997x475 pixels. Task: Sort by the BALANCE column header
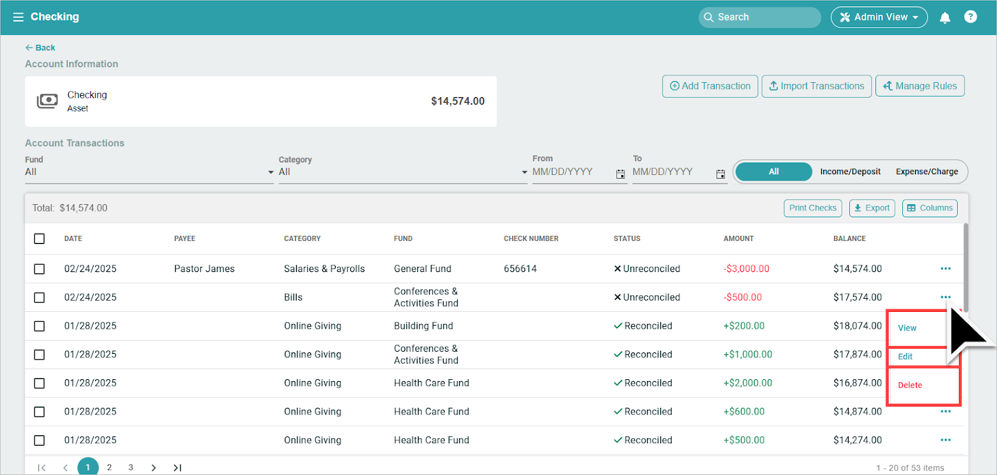coord(849,238)
